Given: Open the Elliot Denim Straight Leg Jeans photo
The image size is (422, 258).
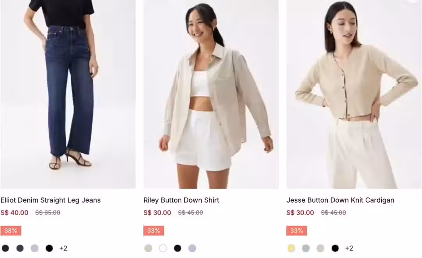Looking at the screenshot, I should point(68,94).
